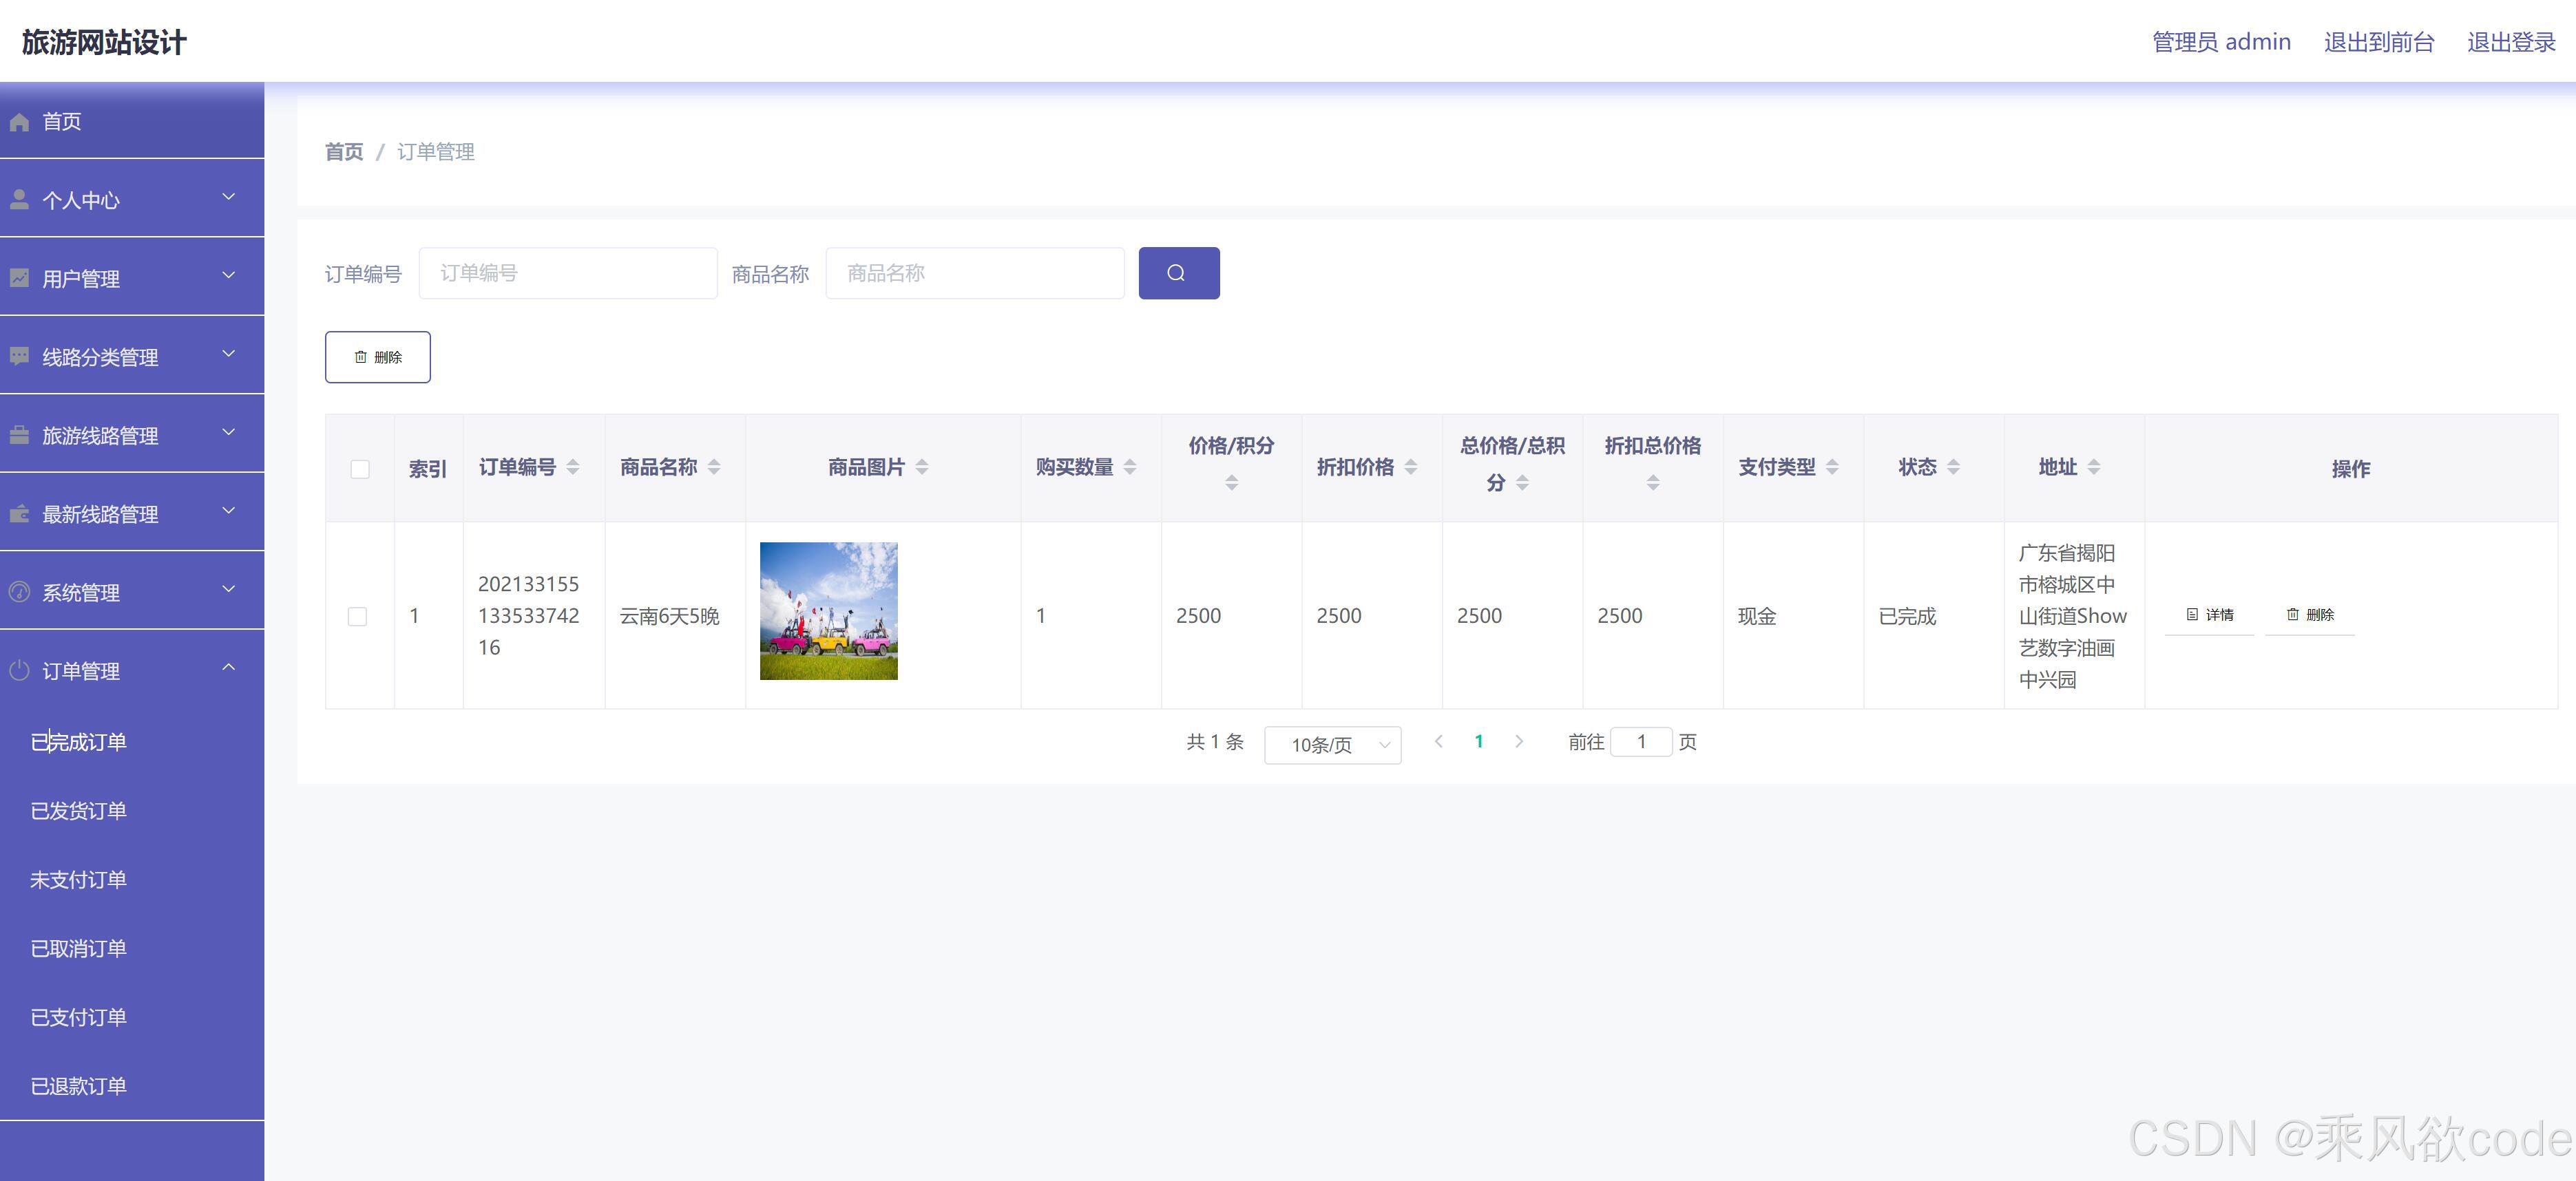Screen dimensions: 2576x1181
Task: Open the 已完成订单 submenu item
Action: pos(78,741)
